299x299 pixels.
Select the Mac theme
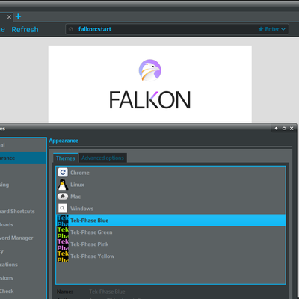click(171, 197)
